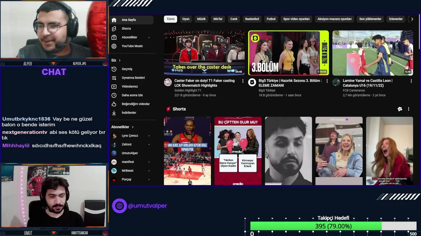Open basketball player Short thumbnail
This screenshot has height=236, width=421.
point(187,151)
